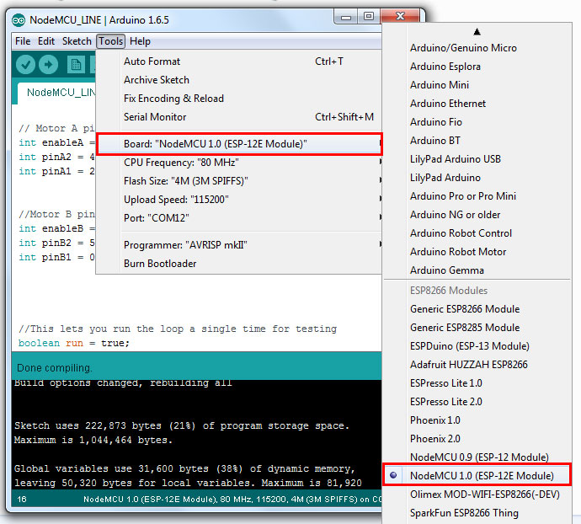
Task: Open the Edit menu
Action: [46, 41]
